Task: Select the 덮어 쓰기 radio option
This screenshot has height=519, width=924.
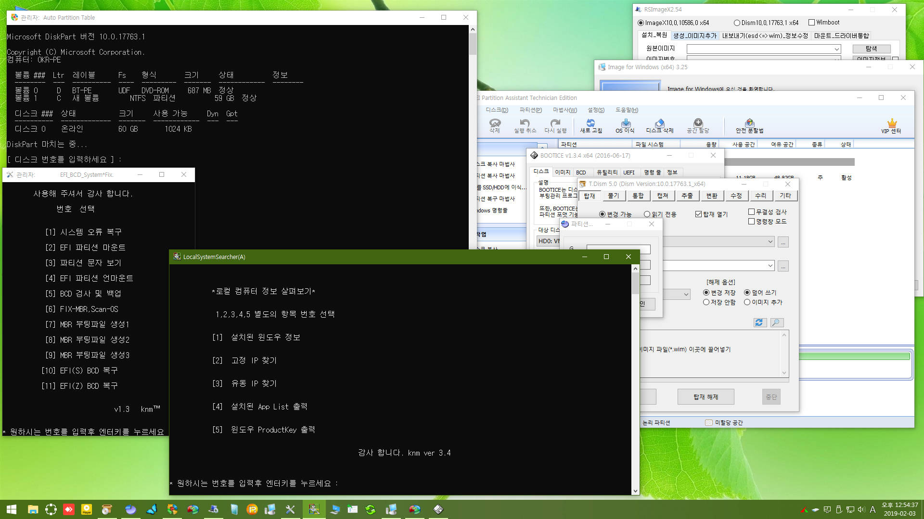Action: point(747,292)
